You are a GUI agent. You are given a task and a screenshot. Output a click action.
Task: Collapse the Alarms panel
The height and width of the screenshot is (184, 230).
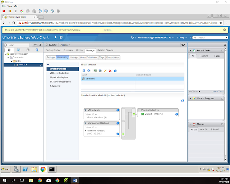coord(190,124)
